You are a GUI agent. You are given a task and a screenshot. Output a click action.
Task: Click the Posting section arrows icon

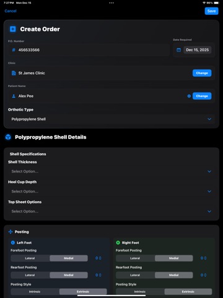[x=11, y=232]
